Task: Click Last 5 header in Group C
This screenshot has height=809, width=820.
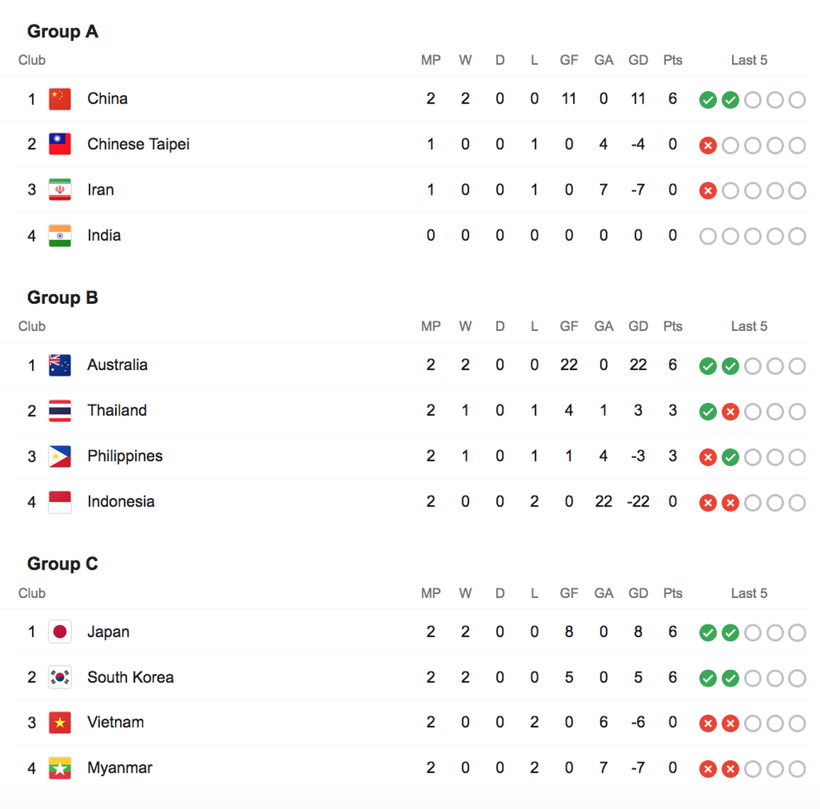Action: coord(749,593)
